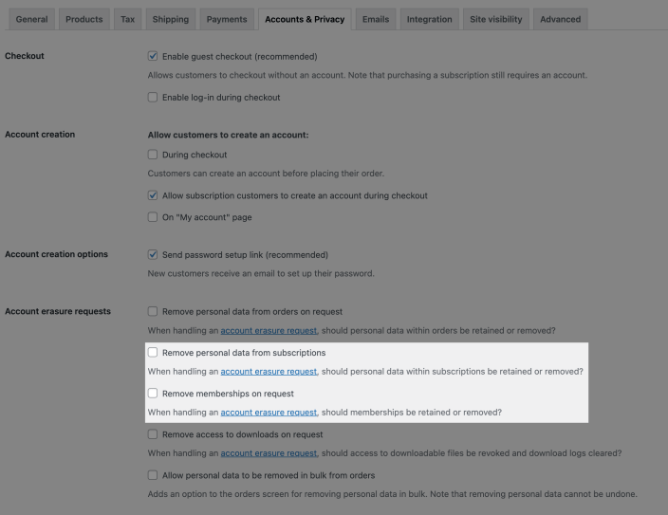Enable Remove access to downloads on request

pos(153,434)
